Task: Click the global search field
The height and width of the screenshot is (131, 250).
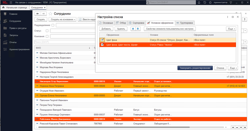Action: point(172,2)
